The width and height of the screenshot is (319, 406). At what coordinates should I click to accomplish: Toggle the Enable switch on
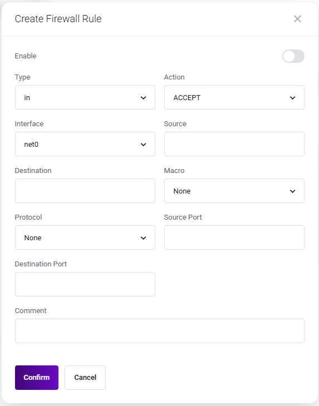tap(293, 56)
